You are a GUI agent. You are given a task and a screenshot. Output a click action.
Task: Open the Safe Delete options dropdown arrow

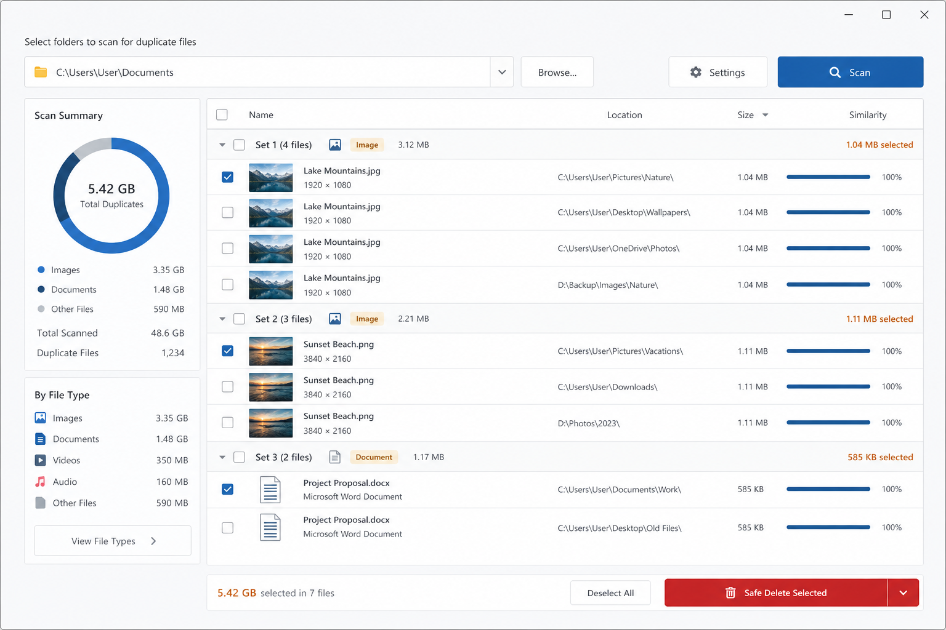904,592
